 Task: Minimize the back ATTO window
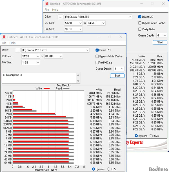[x=141, y=4]
